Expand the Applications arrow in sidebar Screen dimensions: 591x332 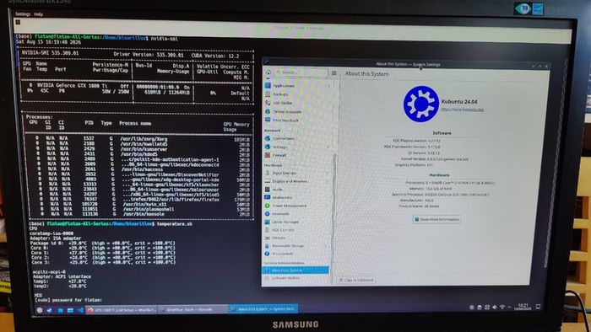pyautogui.click(x=328, y=86)
